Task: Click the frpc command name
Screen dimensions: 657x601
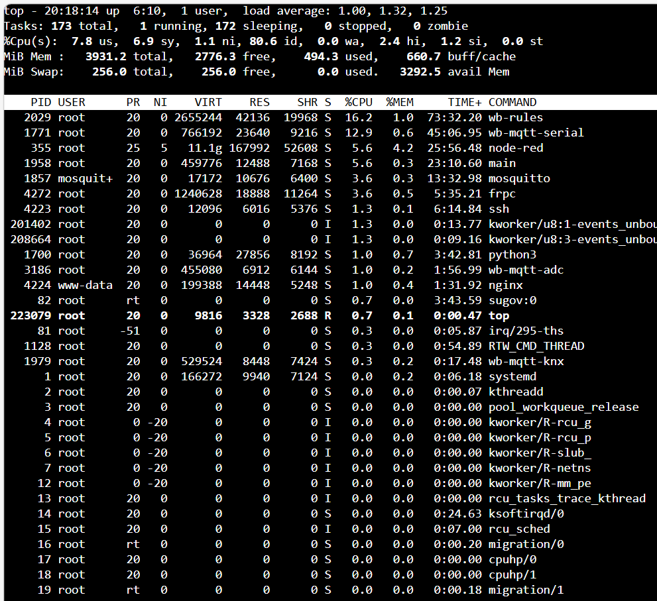Action: (x=502, y=193)
